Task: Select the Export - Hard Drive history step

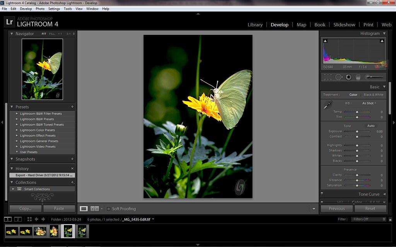Action: 42,175
